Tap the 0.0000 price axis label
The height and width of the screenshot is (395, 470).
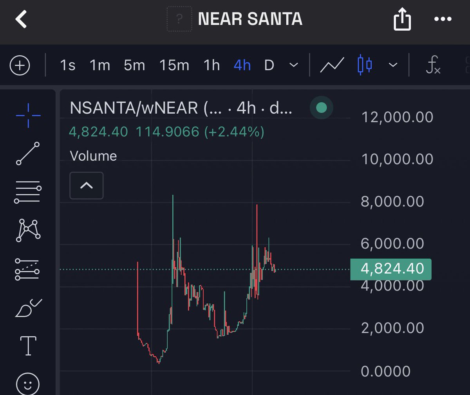click(385, 371)
